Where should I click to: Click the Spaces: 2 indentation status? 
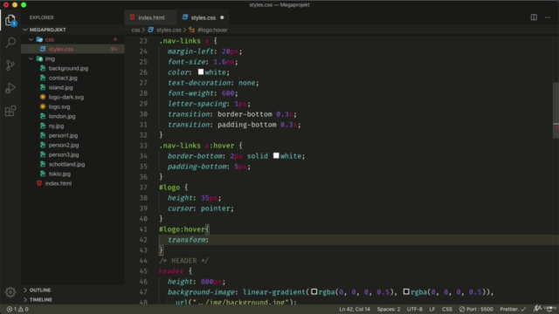388,309
